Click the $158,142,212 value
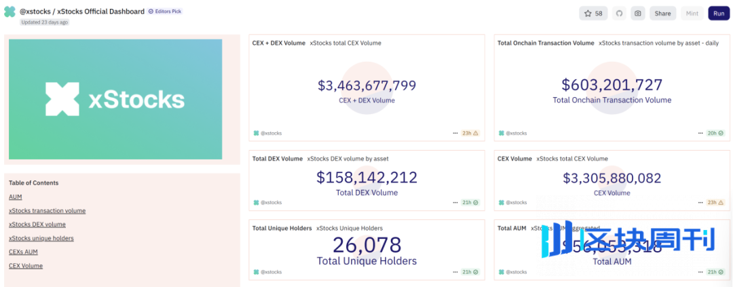The width and height of the screenshot is (733, 287). tap(367, 178)
